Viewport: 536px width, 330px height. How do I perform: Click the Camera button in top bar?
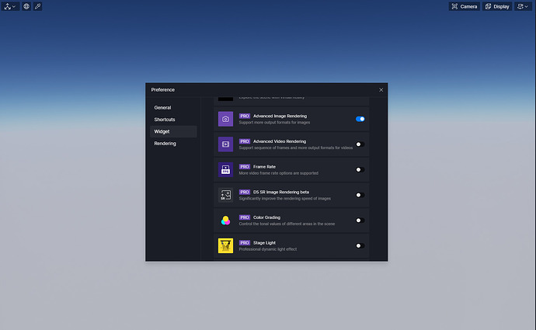tap(464, 6)
